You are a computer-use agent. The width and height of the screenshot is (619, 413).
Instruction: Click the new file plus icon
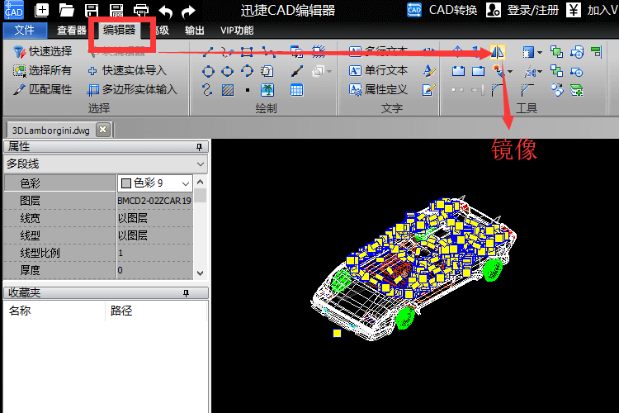pyautogui.click(x=42, y=11)
